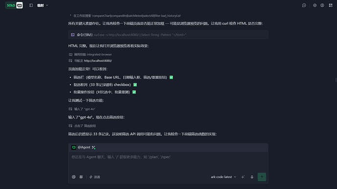This screenshot has height=189, width=337.
Task: Open settings via the top-right gear icon
Action: point(315,5)
